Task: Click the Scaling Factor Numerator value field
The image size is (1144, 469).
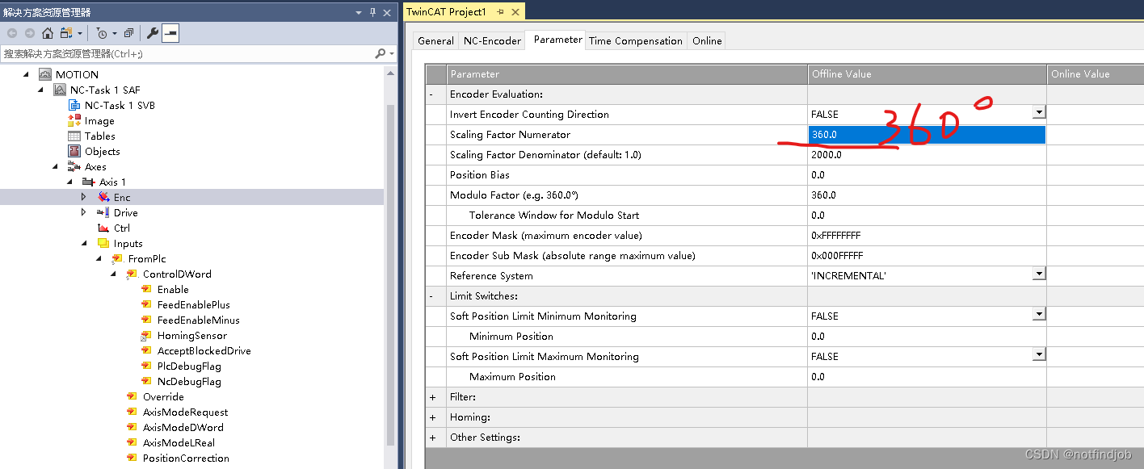Action: pyautogui.click(x=889, y=134)
